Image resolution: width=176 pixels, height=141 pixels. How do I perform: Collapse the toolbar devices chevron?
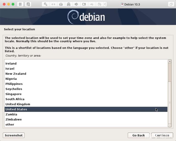pos(105,4)
